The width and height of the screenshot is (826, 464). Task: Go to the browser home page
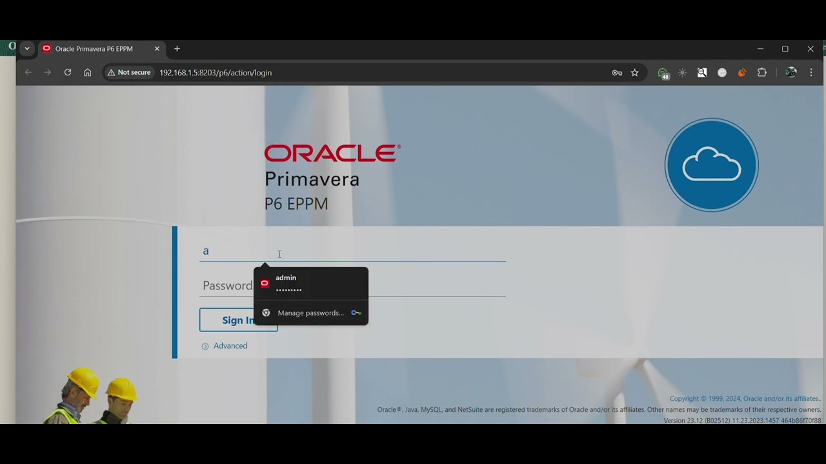88,73
